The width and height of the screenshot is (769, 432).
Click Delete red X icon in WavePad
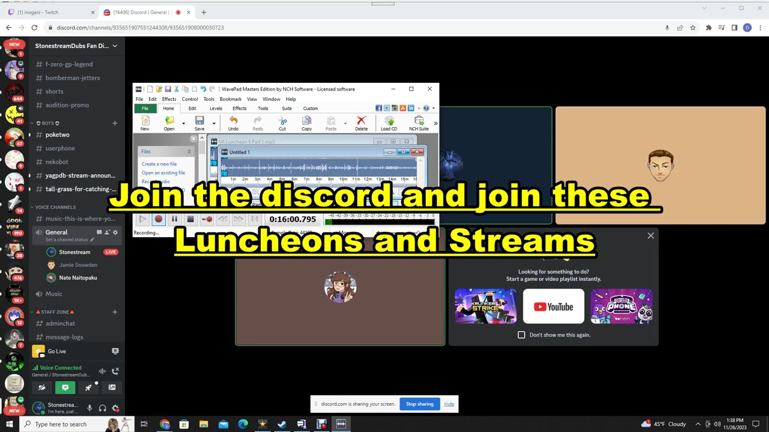pos(361,123)
